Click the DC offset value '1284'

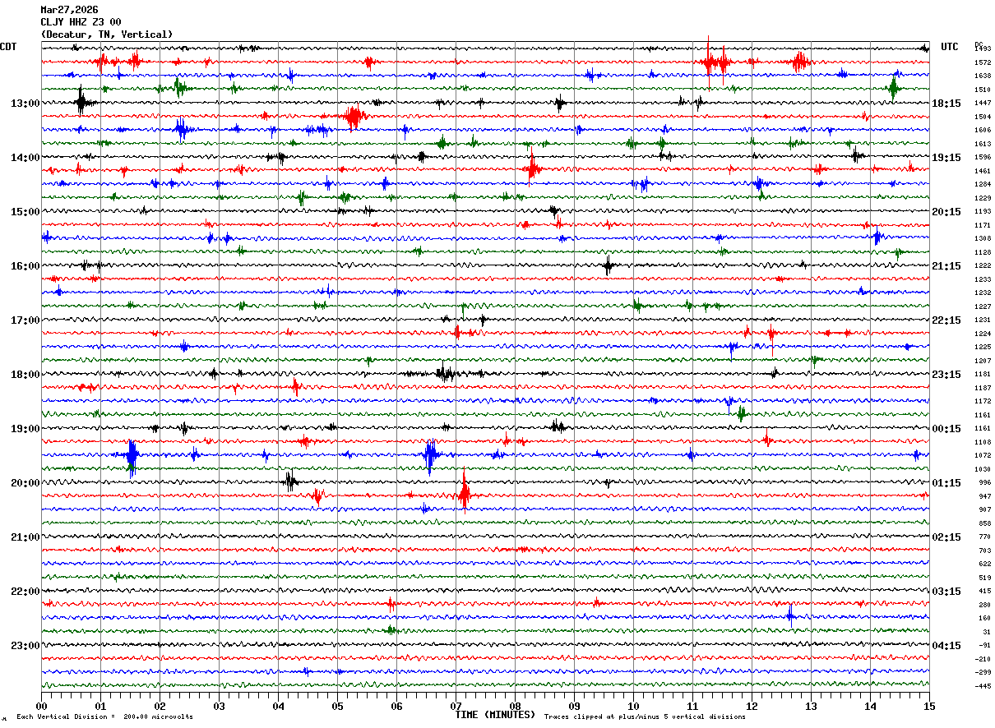[x=983, y=185]
